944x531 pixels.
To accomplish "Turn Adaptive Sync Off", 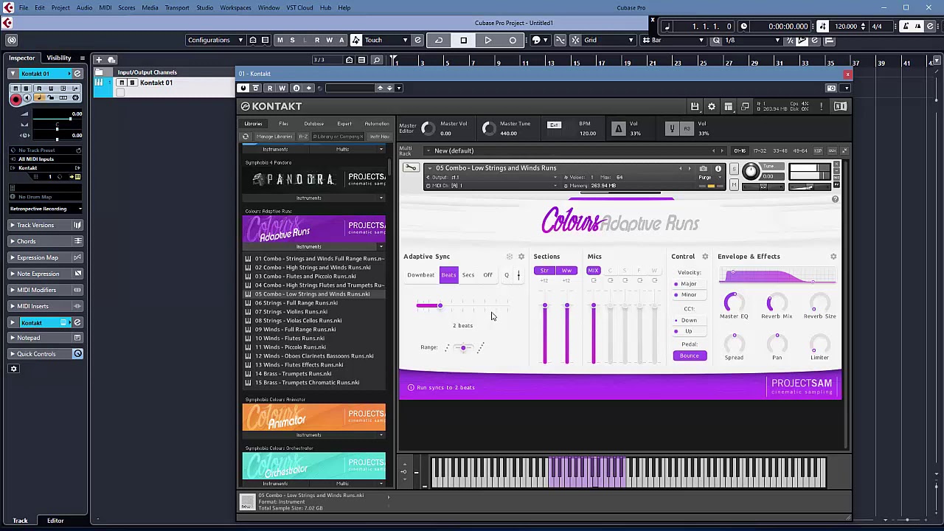I will point(487,275).
